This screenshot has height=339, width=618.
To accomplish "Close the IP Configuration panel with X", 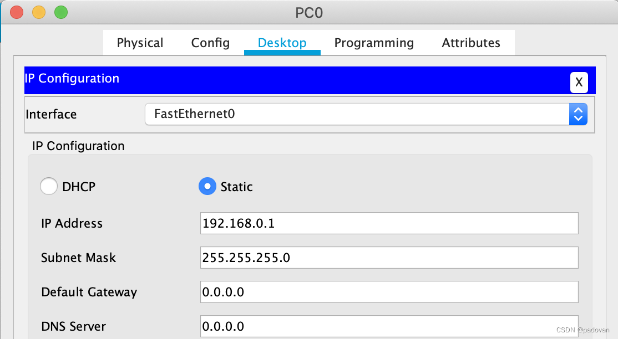I will (x=579, y=83).
